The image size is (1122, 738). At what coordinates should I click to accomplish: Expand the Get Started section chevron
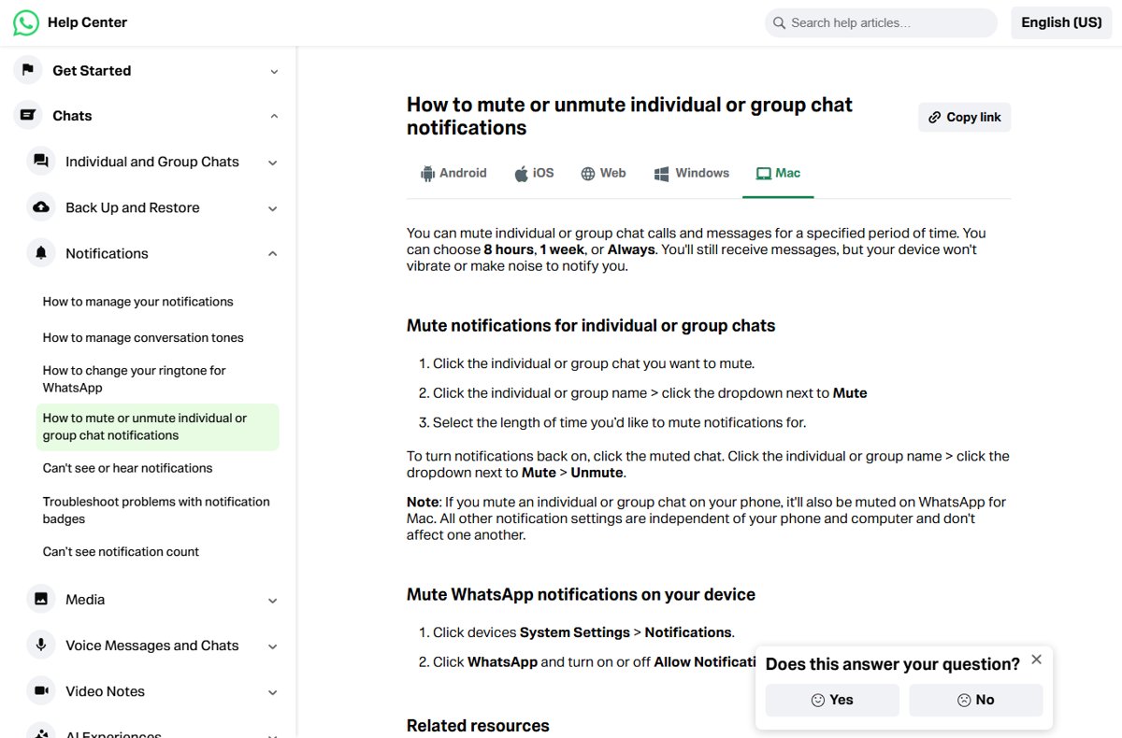pos(274,71)
